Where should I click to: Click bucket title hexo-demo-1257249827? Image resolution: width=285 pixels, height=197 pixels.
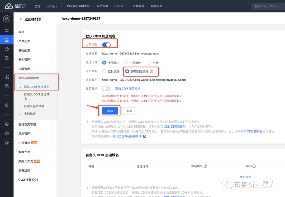click(81, 19)
